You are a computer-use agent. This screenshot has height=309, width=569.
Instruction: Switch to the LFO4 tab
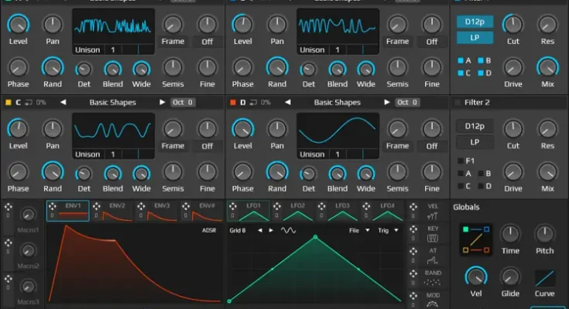click(x=382, y=211)
